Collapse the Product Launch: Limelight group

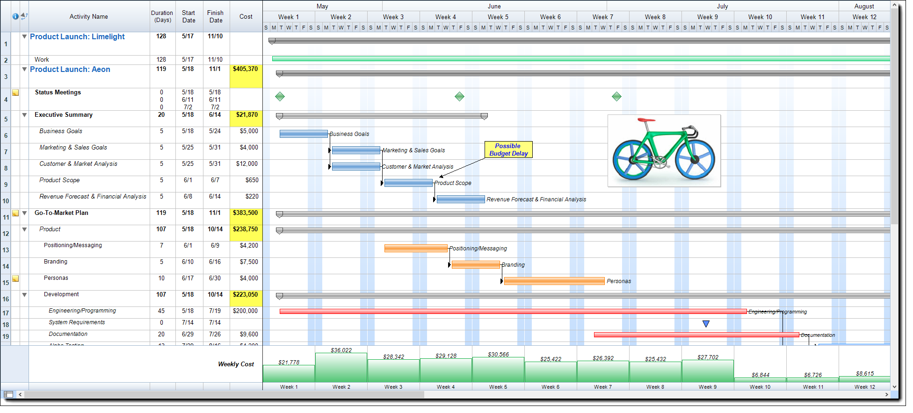(x=24, y=36)
